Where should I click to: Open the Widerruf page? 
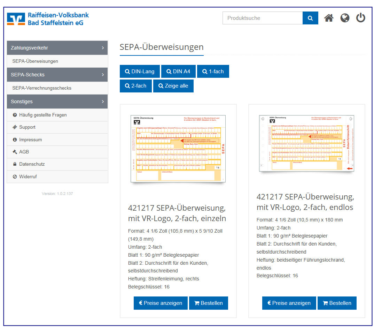57,177
